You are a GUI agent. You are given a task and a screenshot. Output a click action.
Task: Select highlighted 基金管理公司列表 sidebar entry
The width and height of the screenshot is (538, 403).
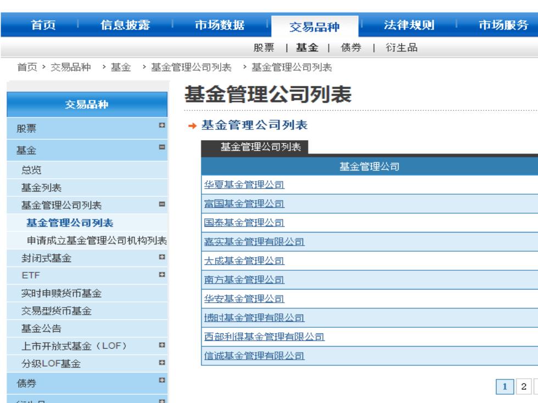click(70, 223)
